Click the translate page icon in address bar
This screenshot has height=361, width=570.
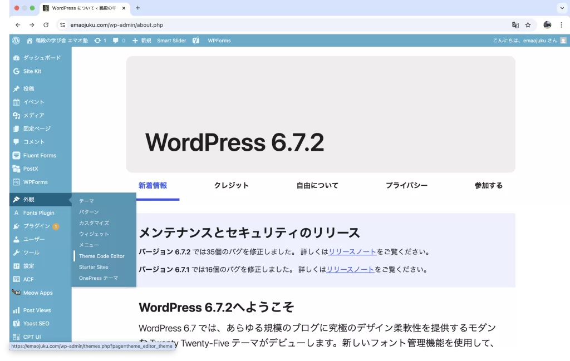pos(515,25)
